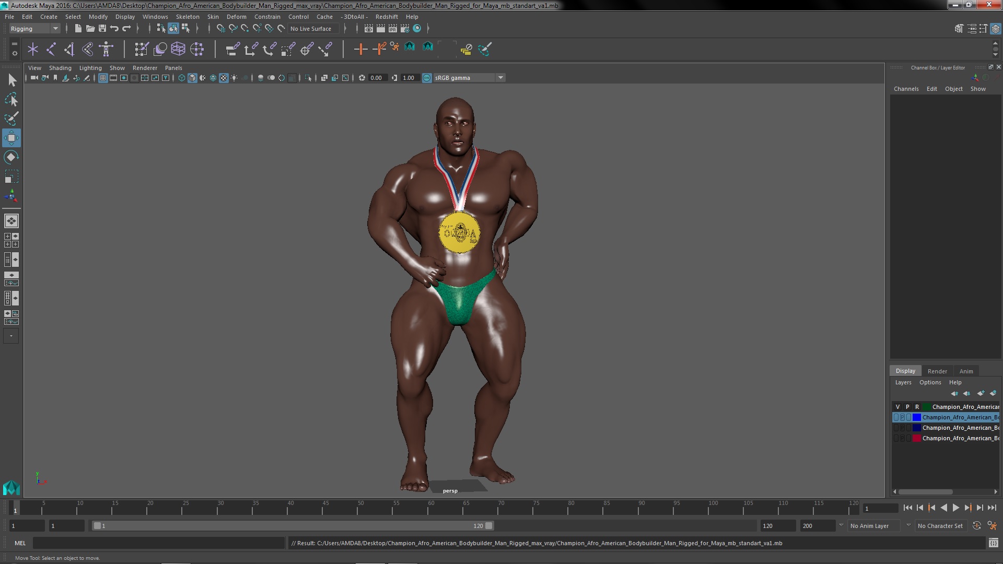Toggle visibility of the red layer
Viewport: 1003px width, 564px height.
(896, 438)
